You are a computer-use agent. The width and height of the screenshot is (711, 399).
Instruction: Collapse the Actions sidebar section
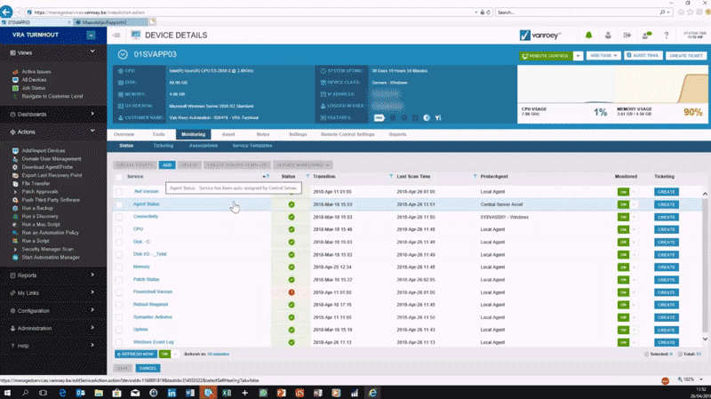tap(92, 131)
